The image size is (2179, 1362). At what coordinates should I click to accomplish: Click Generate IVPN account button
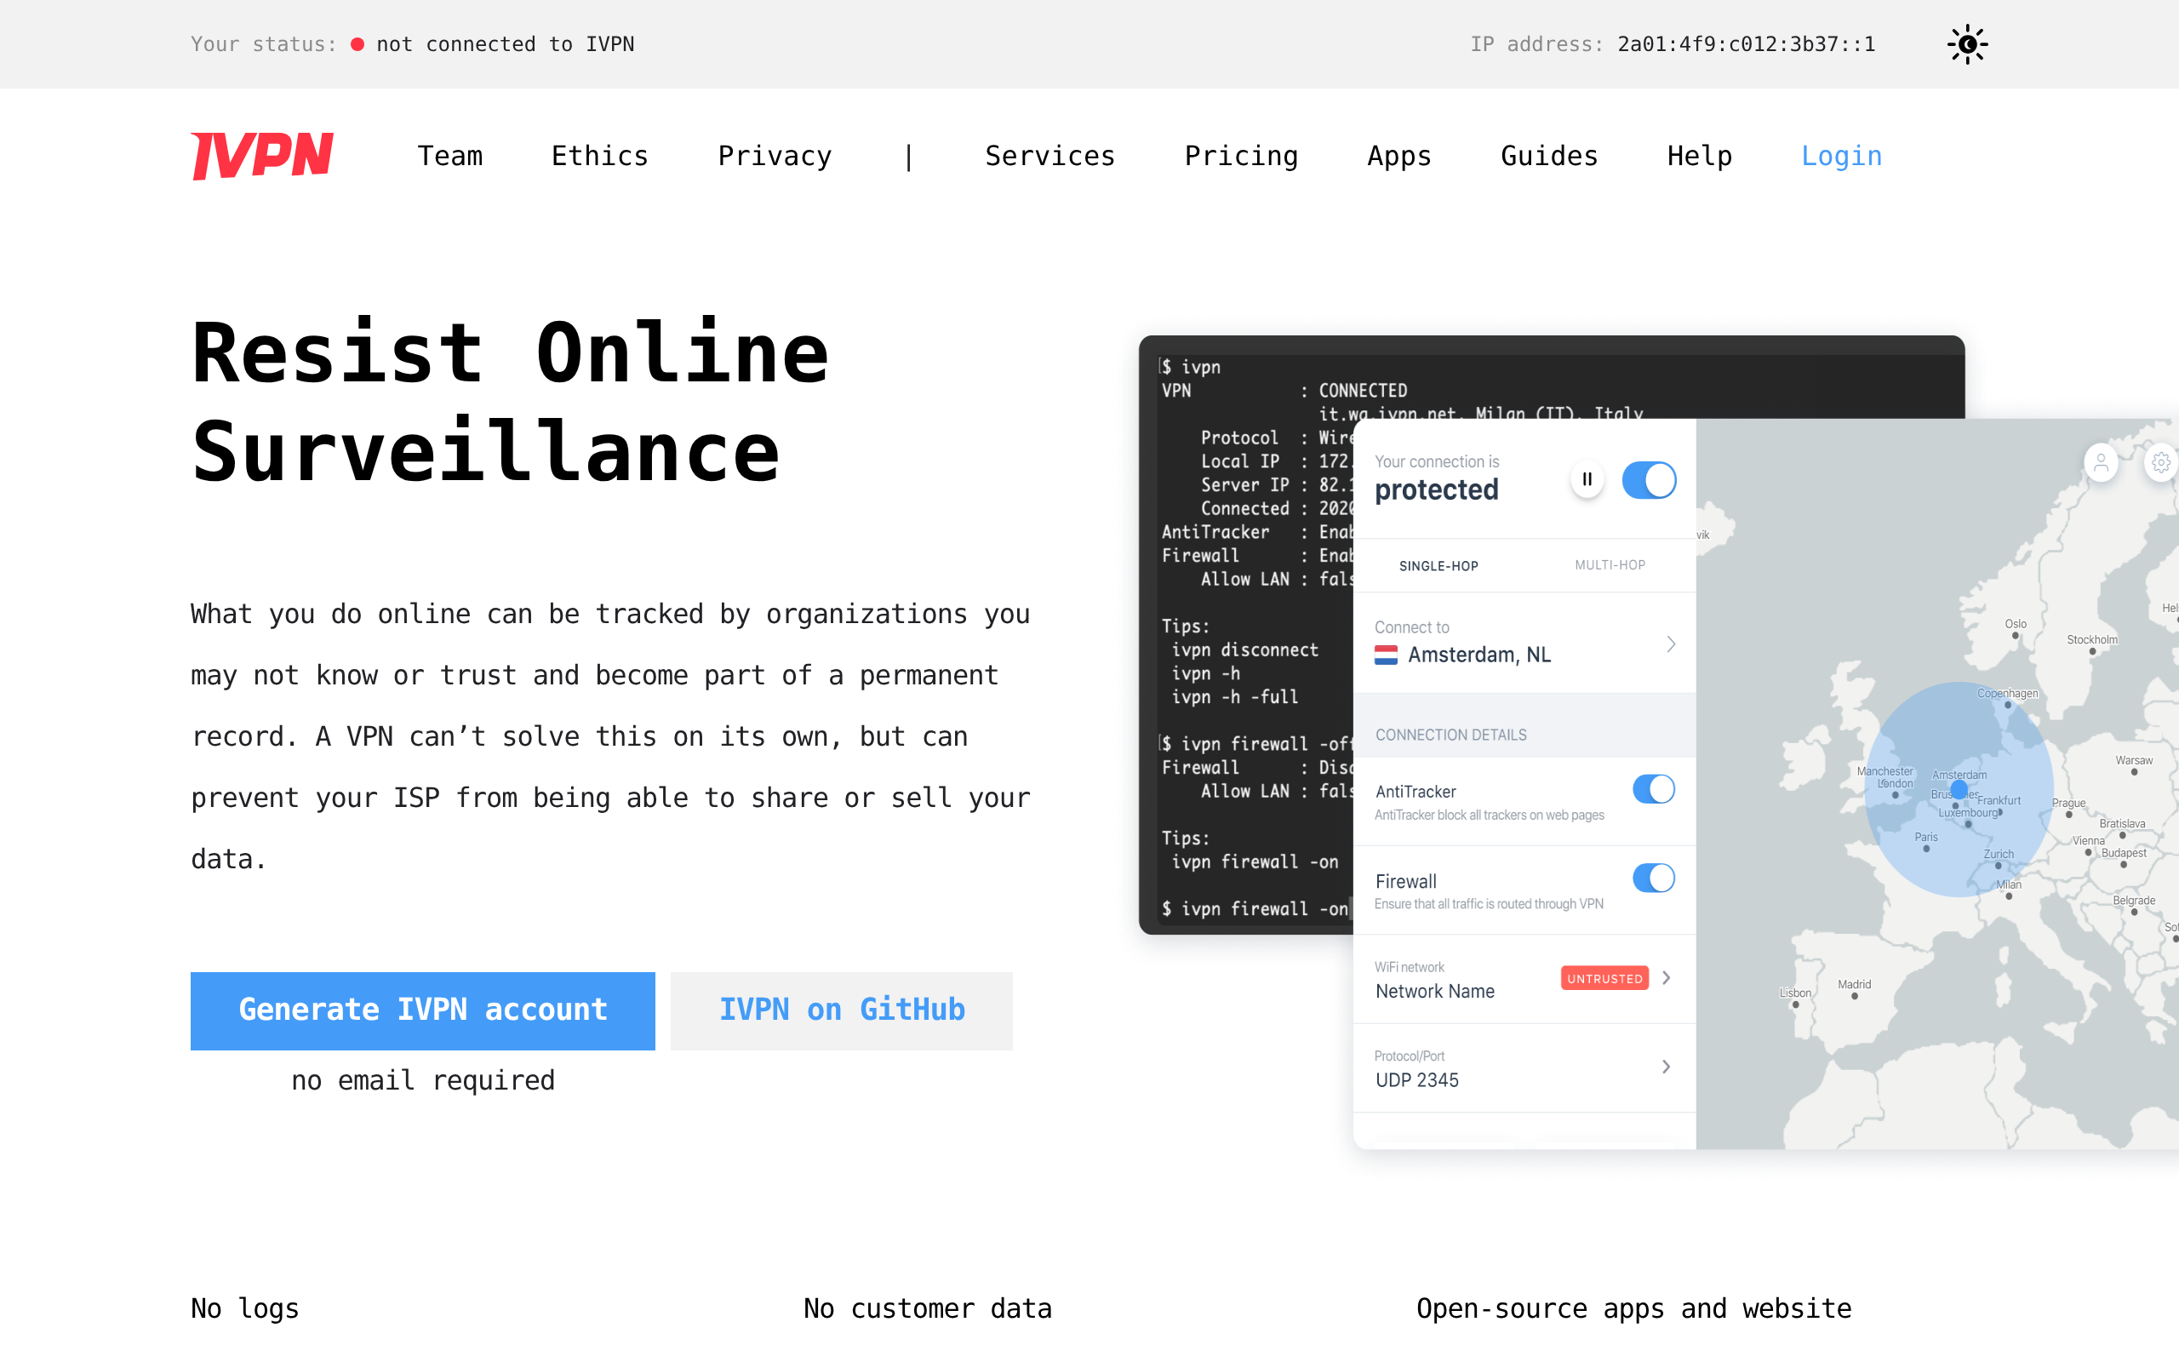point(423,1010)
